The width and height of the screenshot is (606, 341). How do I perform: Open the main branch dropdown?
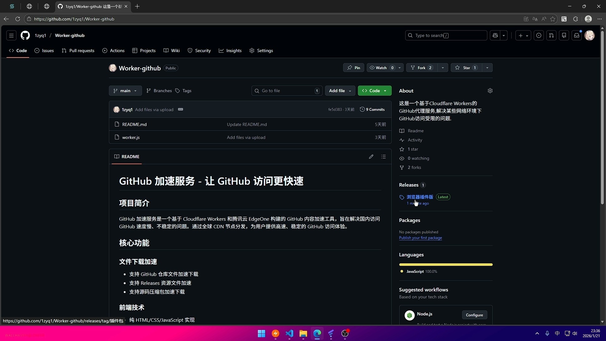(125, 91)
